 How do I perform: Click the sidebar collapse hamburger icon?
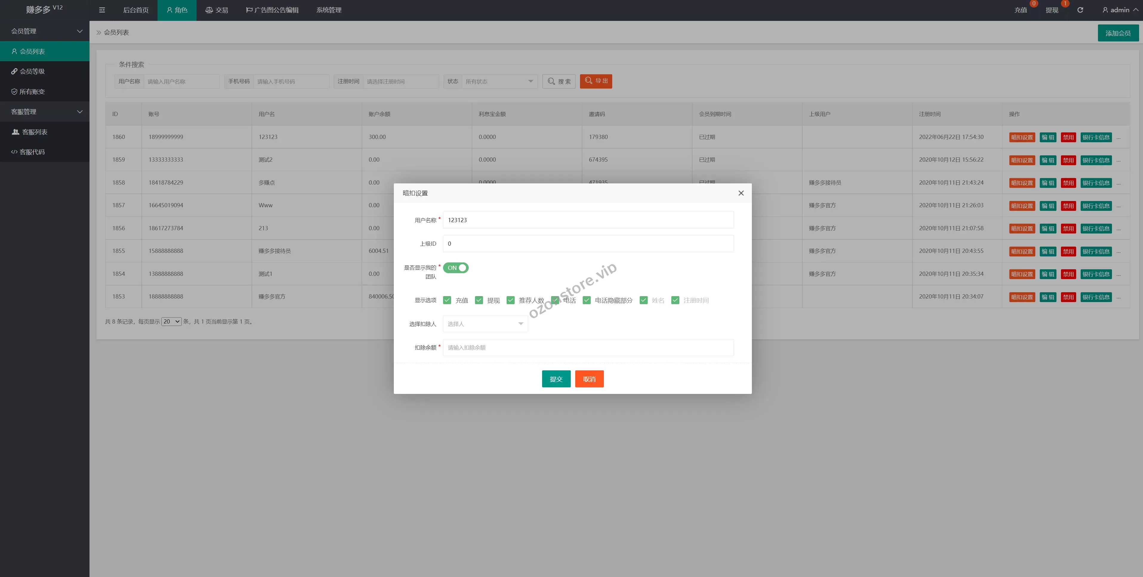[x=102, y=10]
